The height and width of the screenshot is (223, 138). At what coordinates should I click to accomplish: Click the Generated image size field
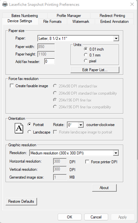(x=60, y=177)
